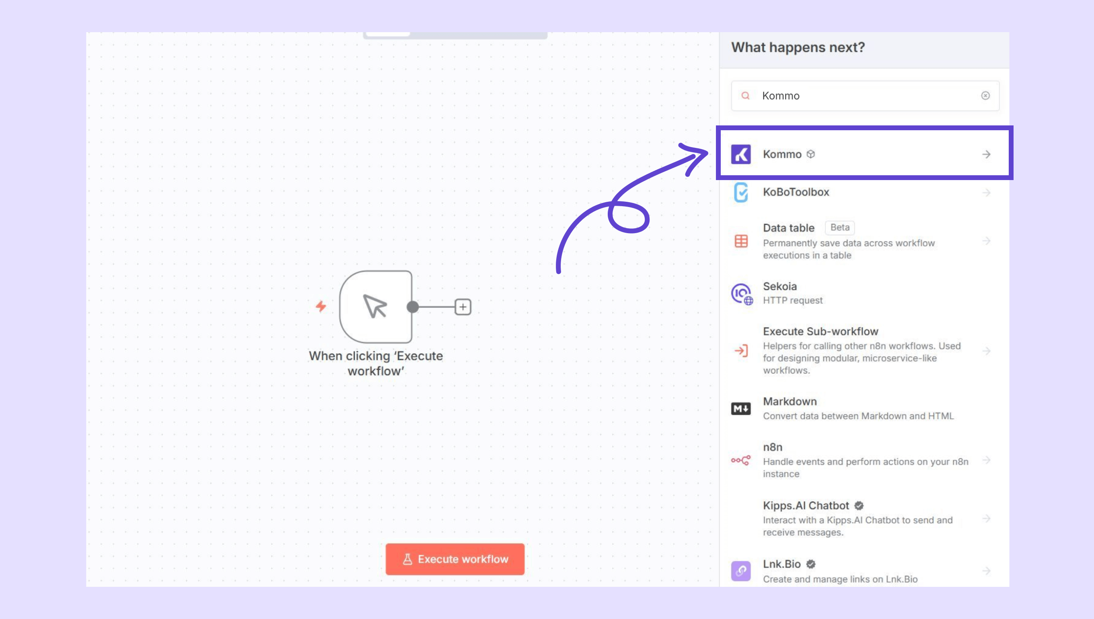
Task: Expand the Kommo node arrow
Action: (x=986, y=154)
